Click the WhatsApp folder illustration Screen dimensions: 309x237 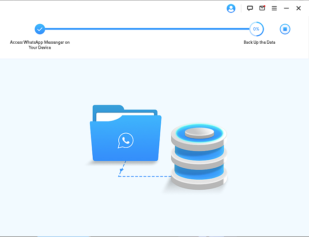125,133
